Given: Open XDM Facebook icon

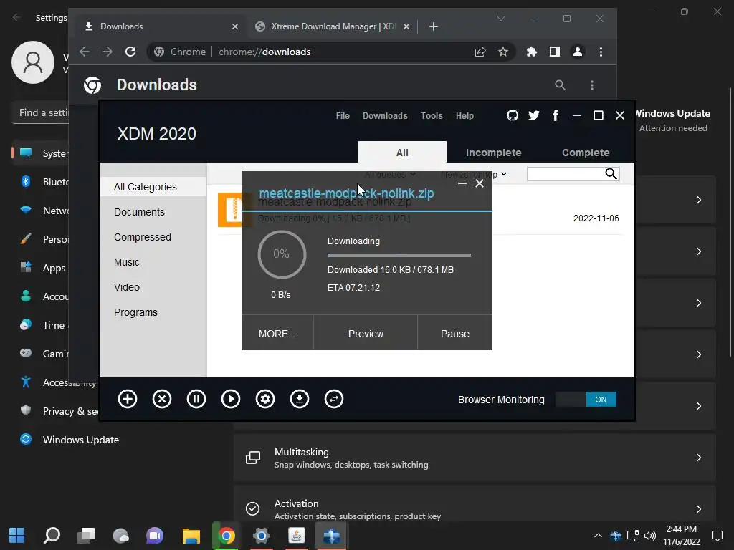Looking at the screenshot, I should [556, 115].
